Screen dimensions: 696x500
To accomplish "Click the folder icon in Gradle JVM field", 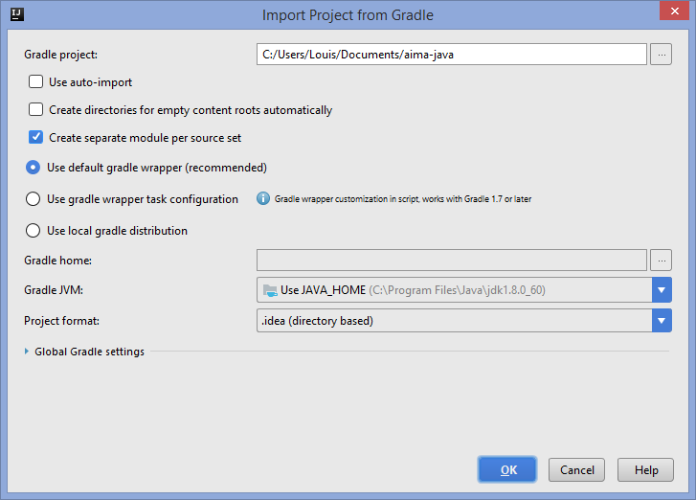I will (x=269, y=290).
